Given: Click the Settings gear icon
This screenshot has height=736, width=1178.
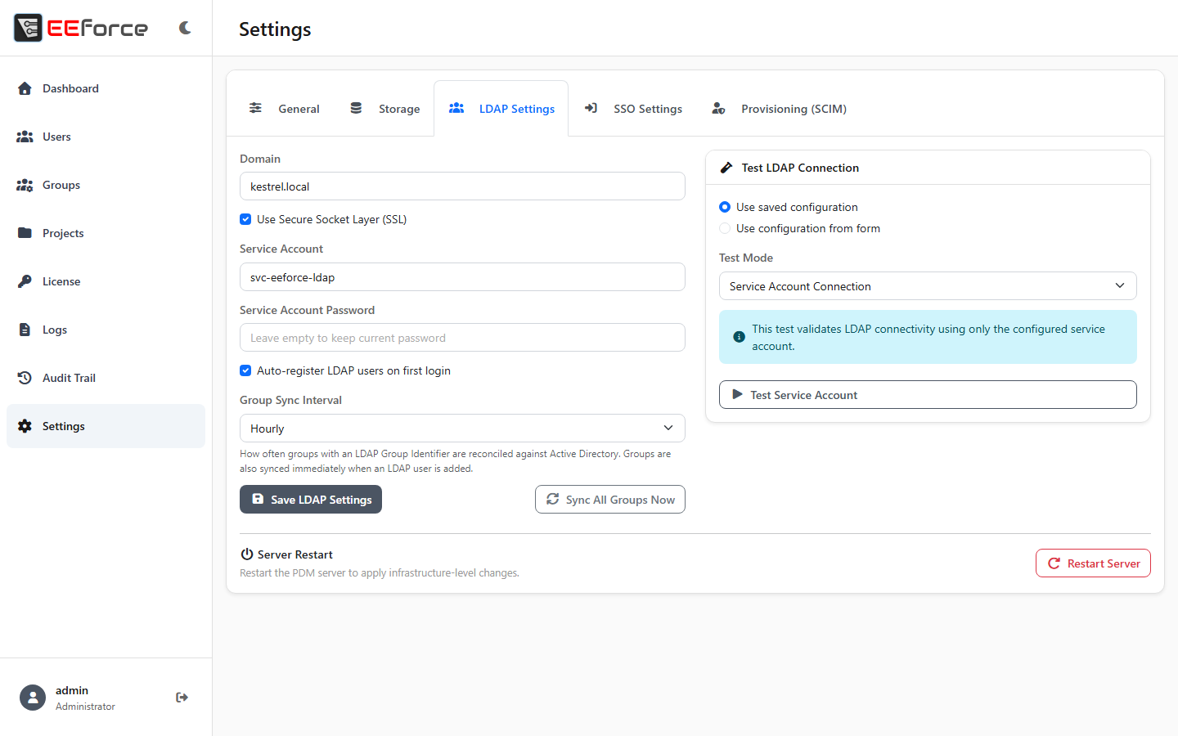Looking at the screenshot, I should (x=25, y=426).
